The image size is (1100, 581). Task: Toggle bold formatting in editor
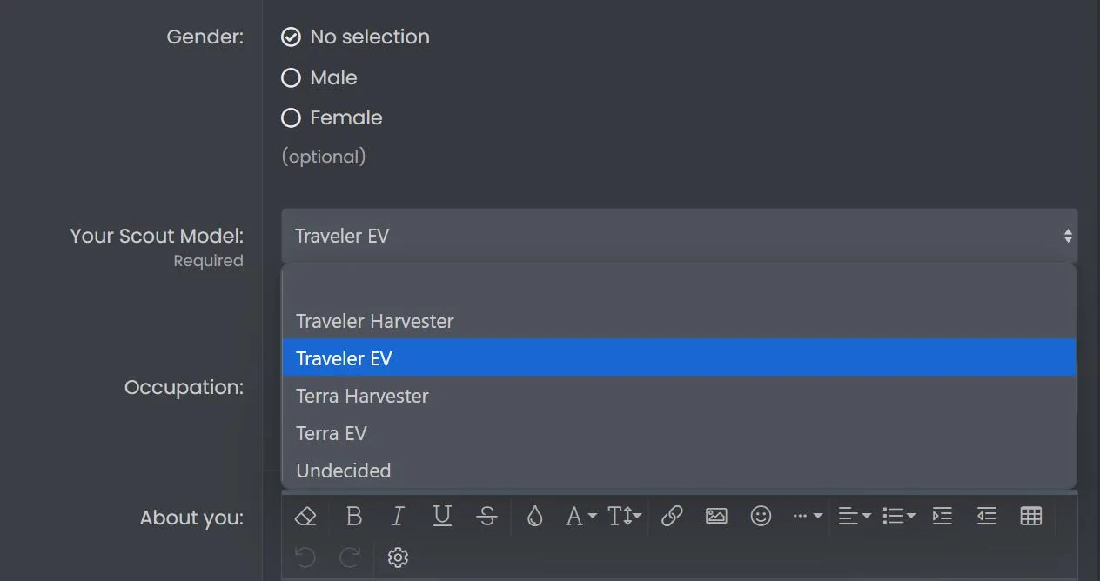coord(353,516)
